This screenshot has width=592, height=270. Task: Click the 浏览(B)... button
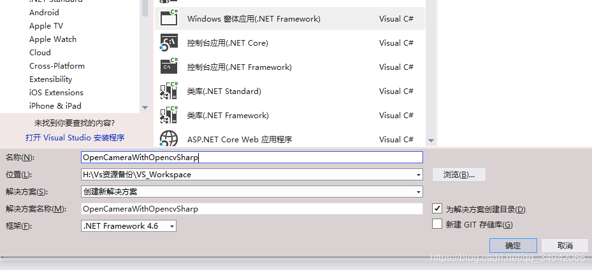pyautogui.click(x=459, y=175)
